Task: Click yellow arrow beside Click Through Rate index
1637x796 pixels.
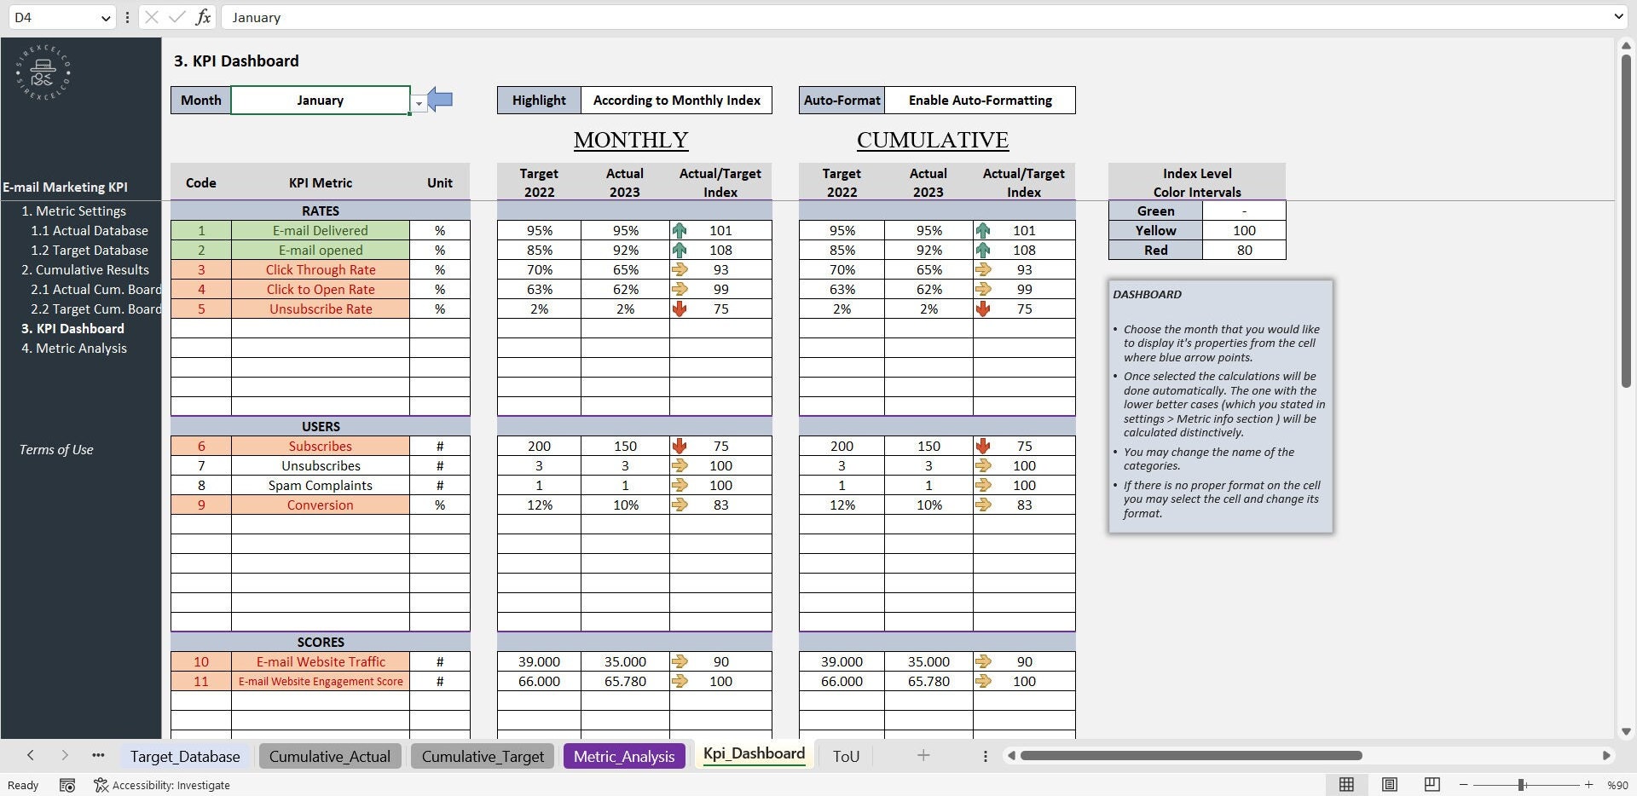Action: 680,269
